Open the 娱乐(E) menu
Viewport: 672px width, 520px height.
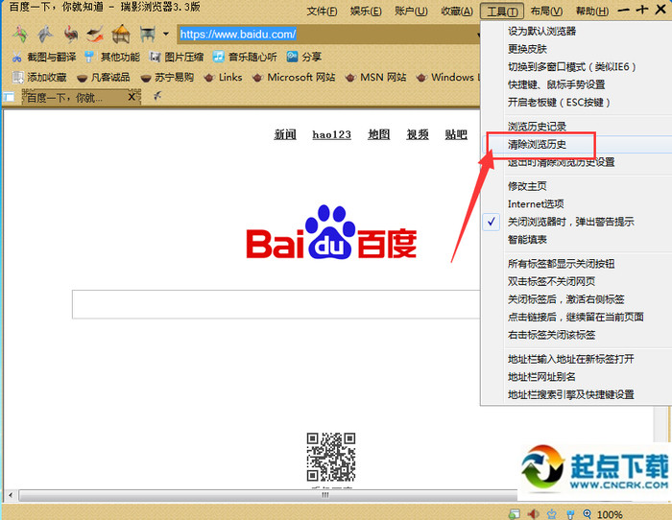366,12
